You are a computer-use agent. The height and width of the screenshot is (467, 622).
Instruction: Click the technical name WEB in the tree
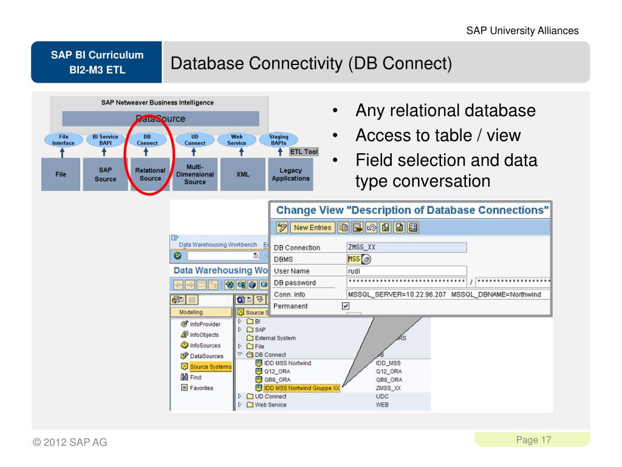click(x=382, y=404)
